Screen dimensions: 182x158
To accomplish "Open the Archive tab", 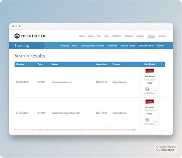I will [160, 45].
